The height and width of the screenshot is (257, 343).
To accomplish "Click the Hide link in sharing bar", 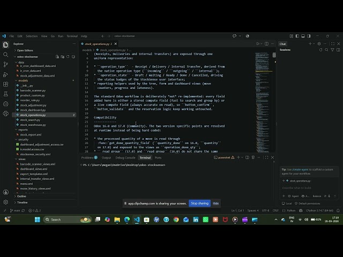I will point(215,203).
